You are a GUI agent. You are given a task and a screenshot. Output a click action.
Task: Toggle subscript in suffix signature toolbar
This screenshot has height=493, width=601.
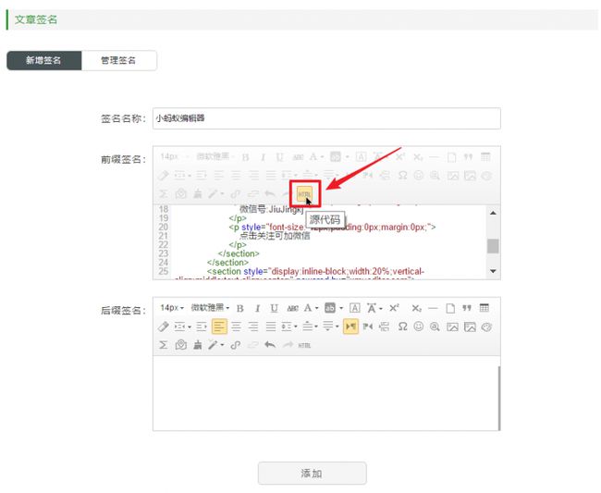point(417,308)
